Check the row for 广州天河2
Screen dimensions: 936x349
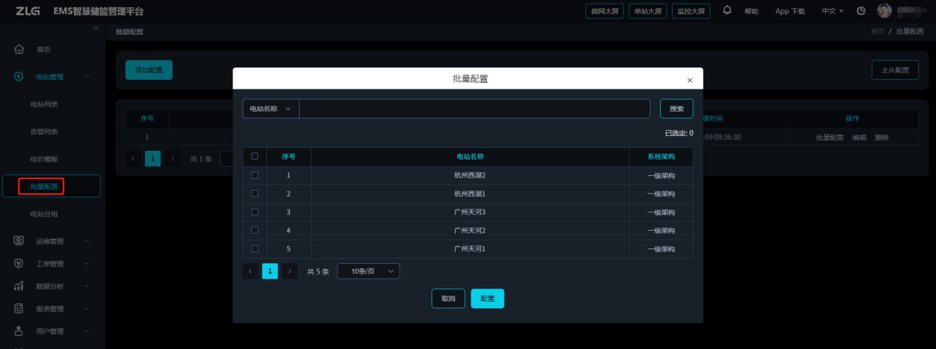(x=255, y=231)
